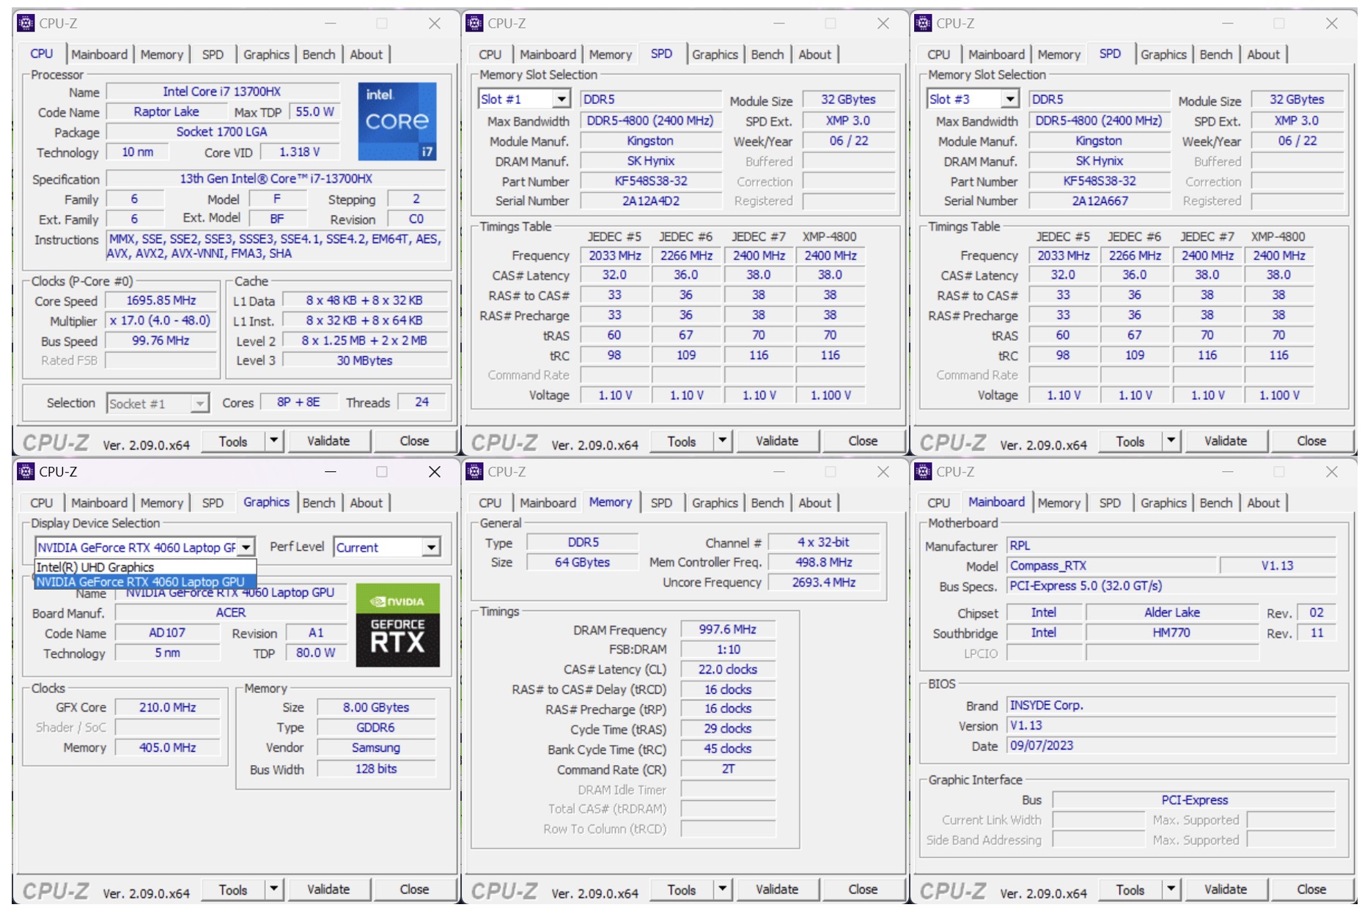Screen dimensions: 1362x910
Task: Click the CPU-Z app icon in the Slot #3 SPD window title bar
Action: (x=924, y=23)
